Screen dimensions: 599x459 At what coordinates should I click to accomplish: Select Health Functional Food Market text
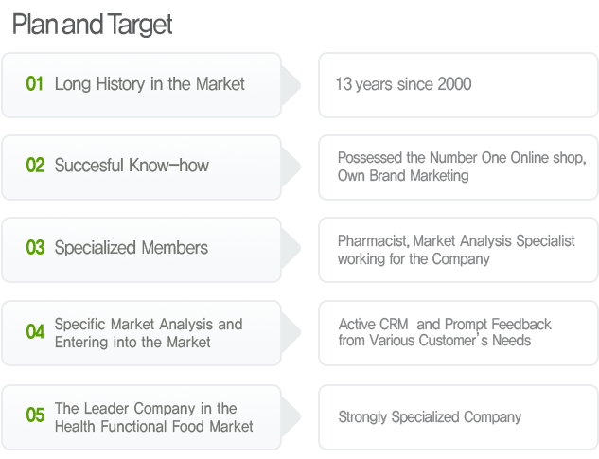[154, 427]
